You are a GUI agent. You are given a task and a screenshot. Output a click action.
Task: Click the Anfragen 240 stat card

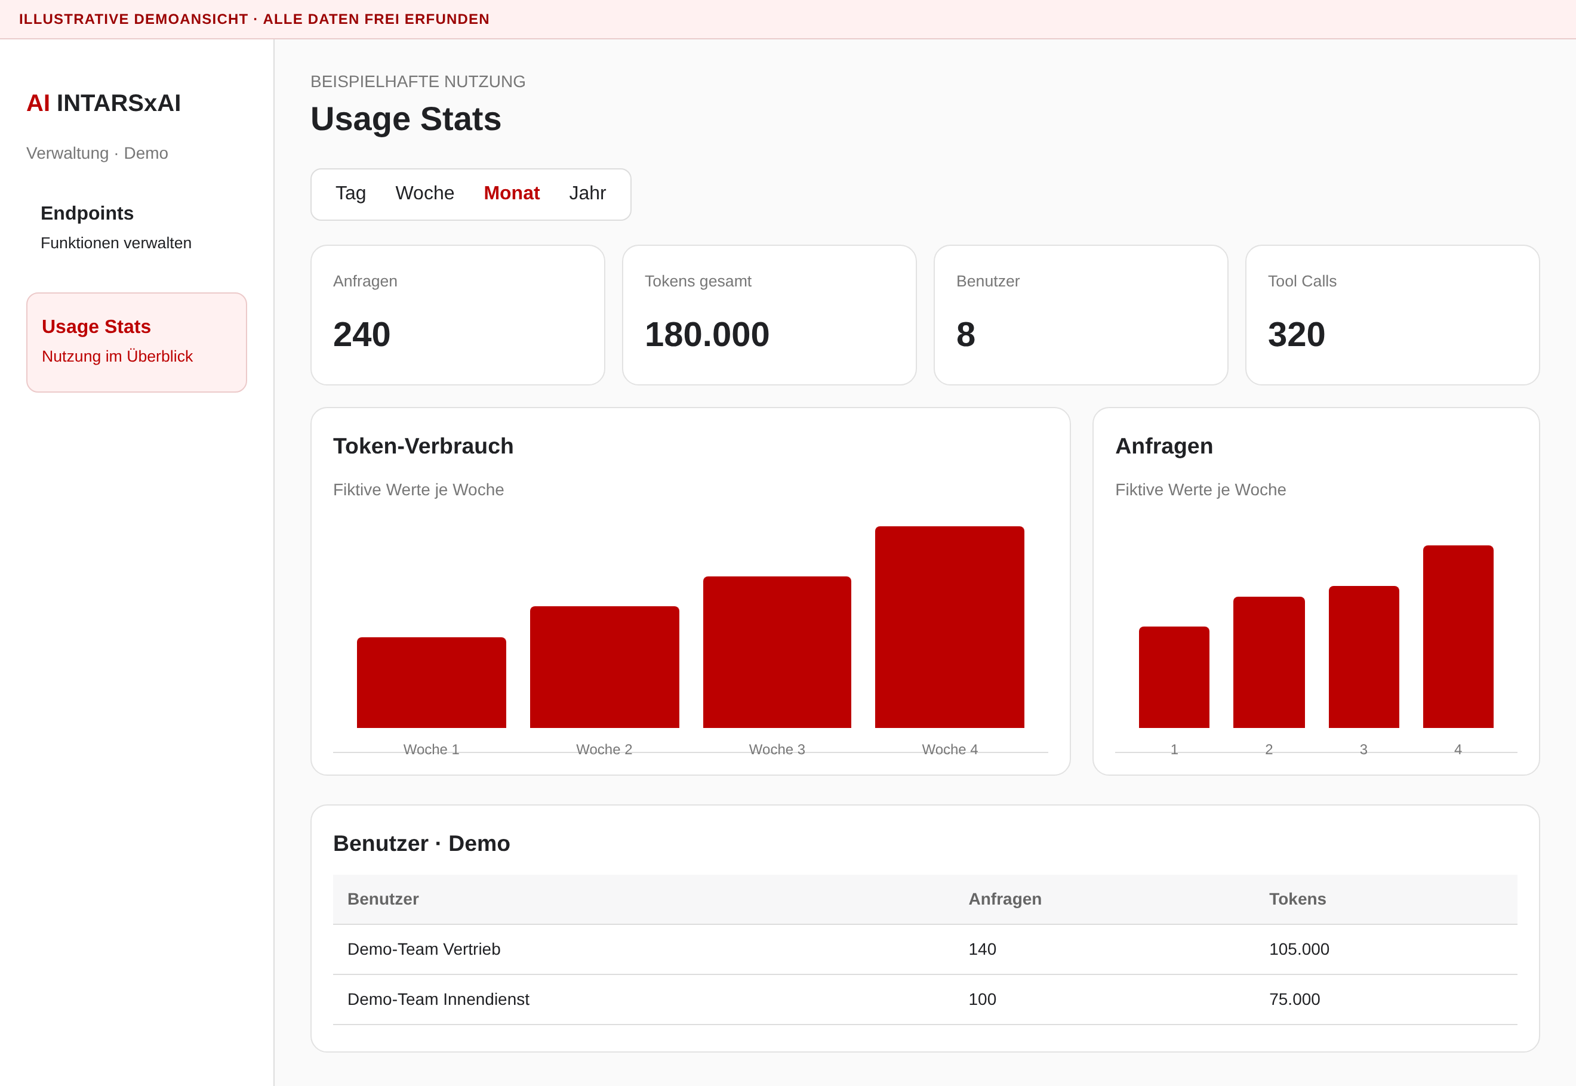click(457, 315)
